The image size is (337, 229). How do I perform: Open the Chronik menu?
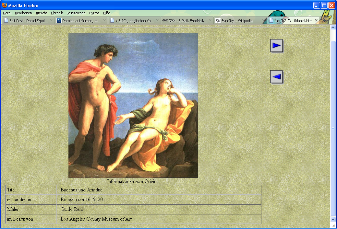click(x=57, y=13)
